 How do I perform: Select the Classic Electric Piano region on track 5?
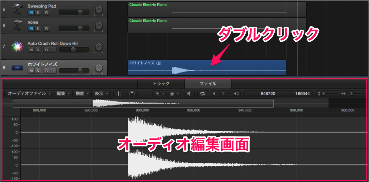pos(217,9)
